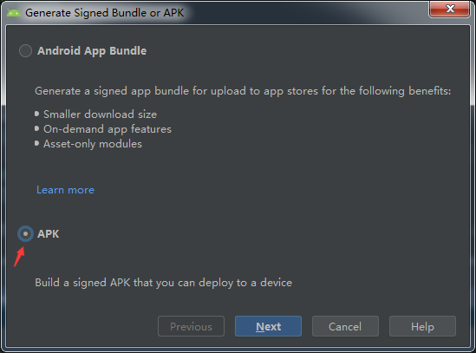
Task: Click the Android robot icon in title bar
Action: click(14, 13)
